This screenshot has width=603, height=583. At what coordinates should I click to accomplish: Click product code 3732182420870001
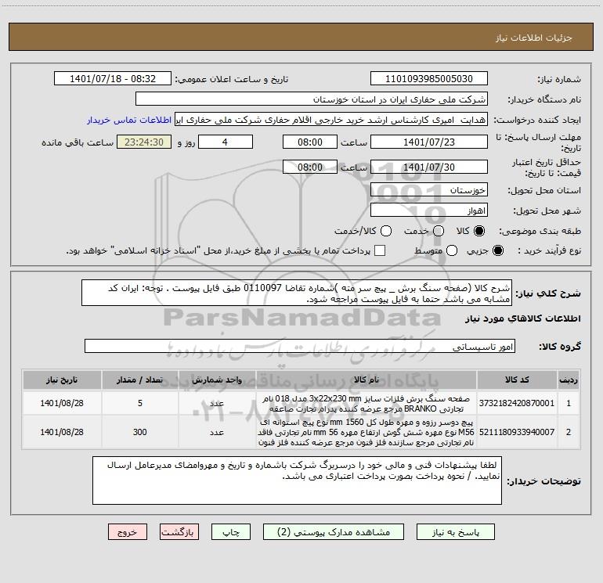pyautogui.click(x=517, y=403)
